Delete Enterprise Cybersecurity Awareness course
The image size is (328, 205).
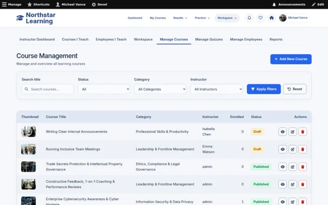[303, 201]
